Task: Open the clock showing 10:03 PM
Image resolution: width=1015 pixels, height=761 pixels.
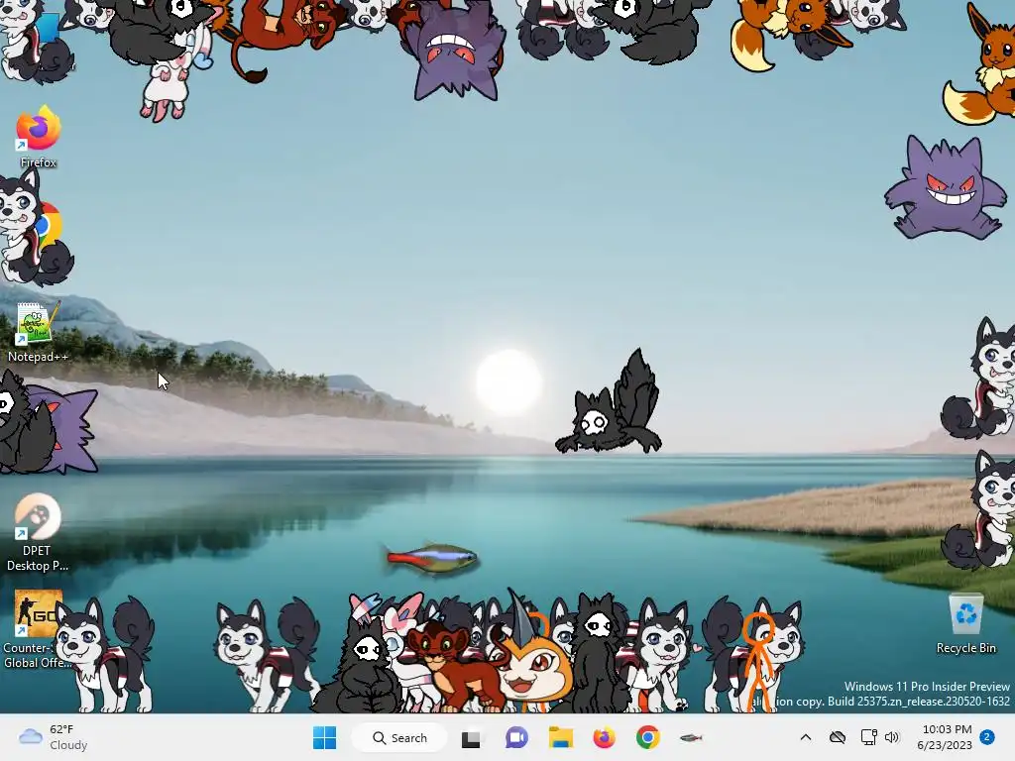Action: (x=945, y=737)
